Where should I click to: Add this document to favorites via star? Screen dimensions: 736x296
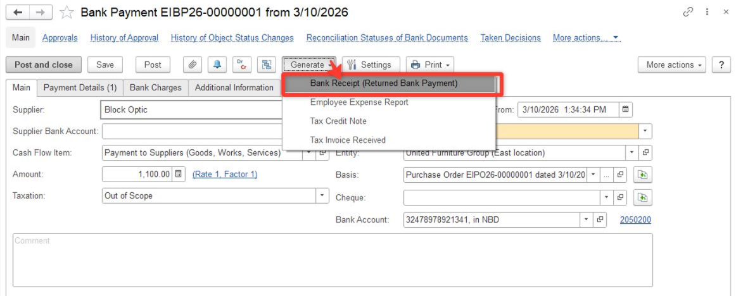click(x=67, y=13)
